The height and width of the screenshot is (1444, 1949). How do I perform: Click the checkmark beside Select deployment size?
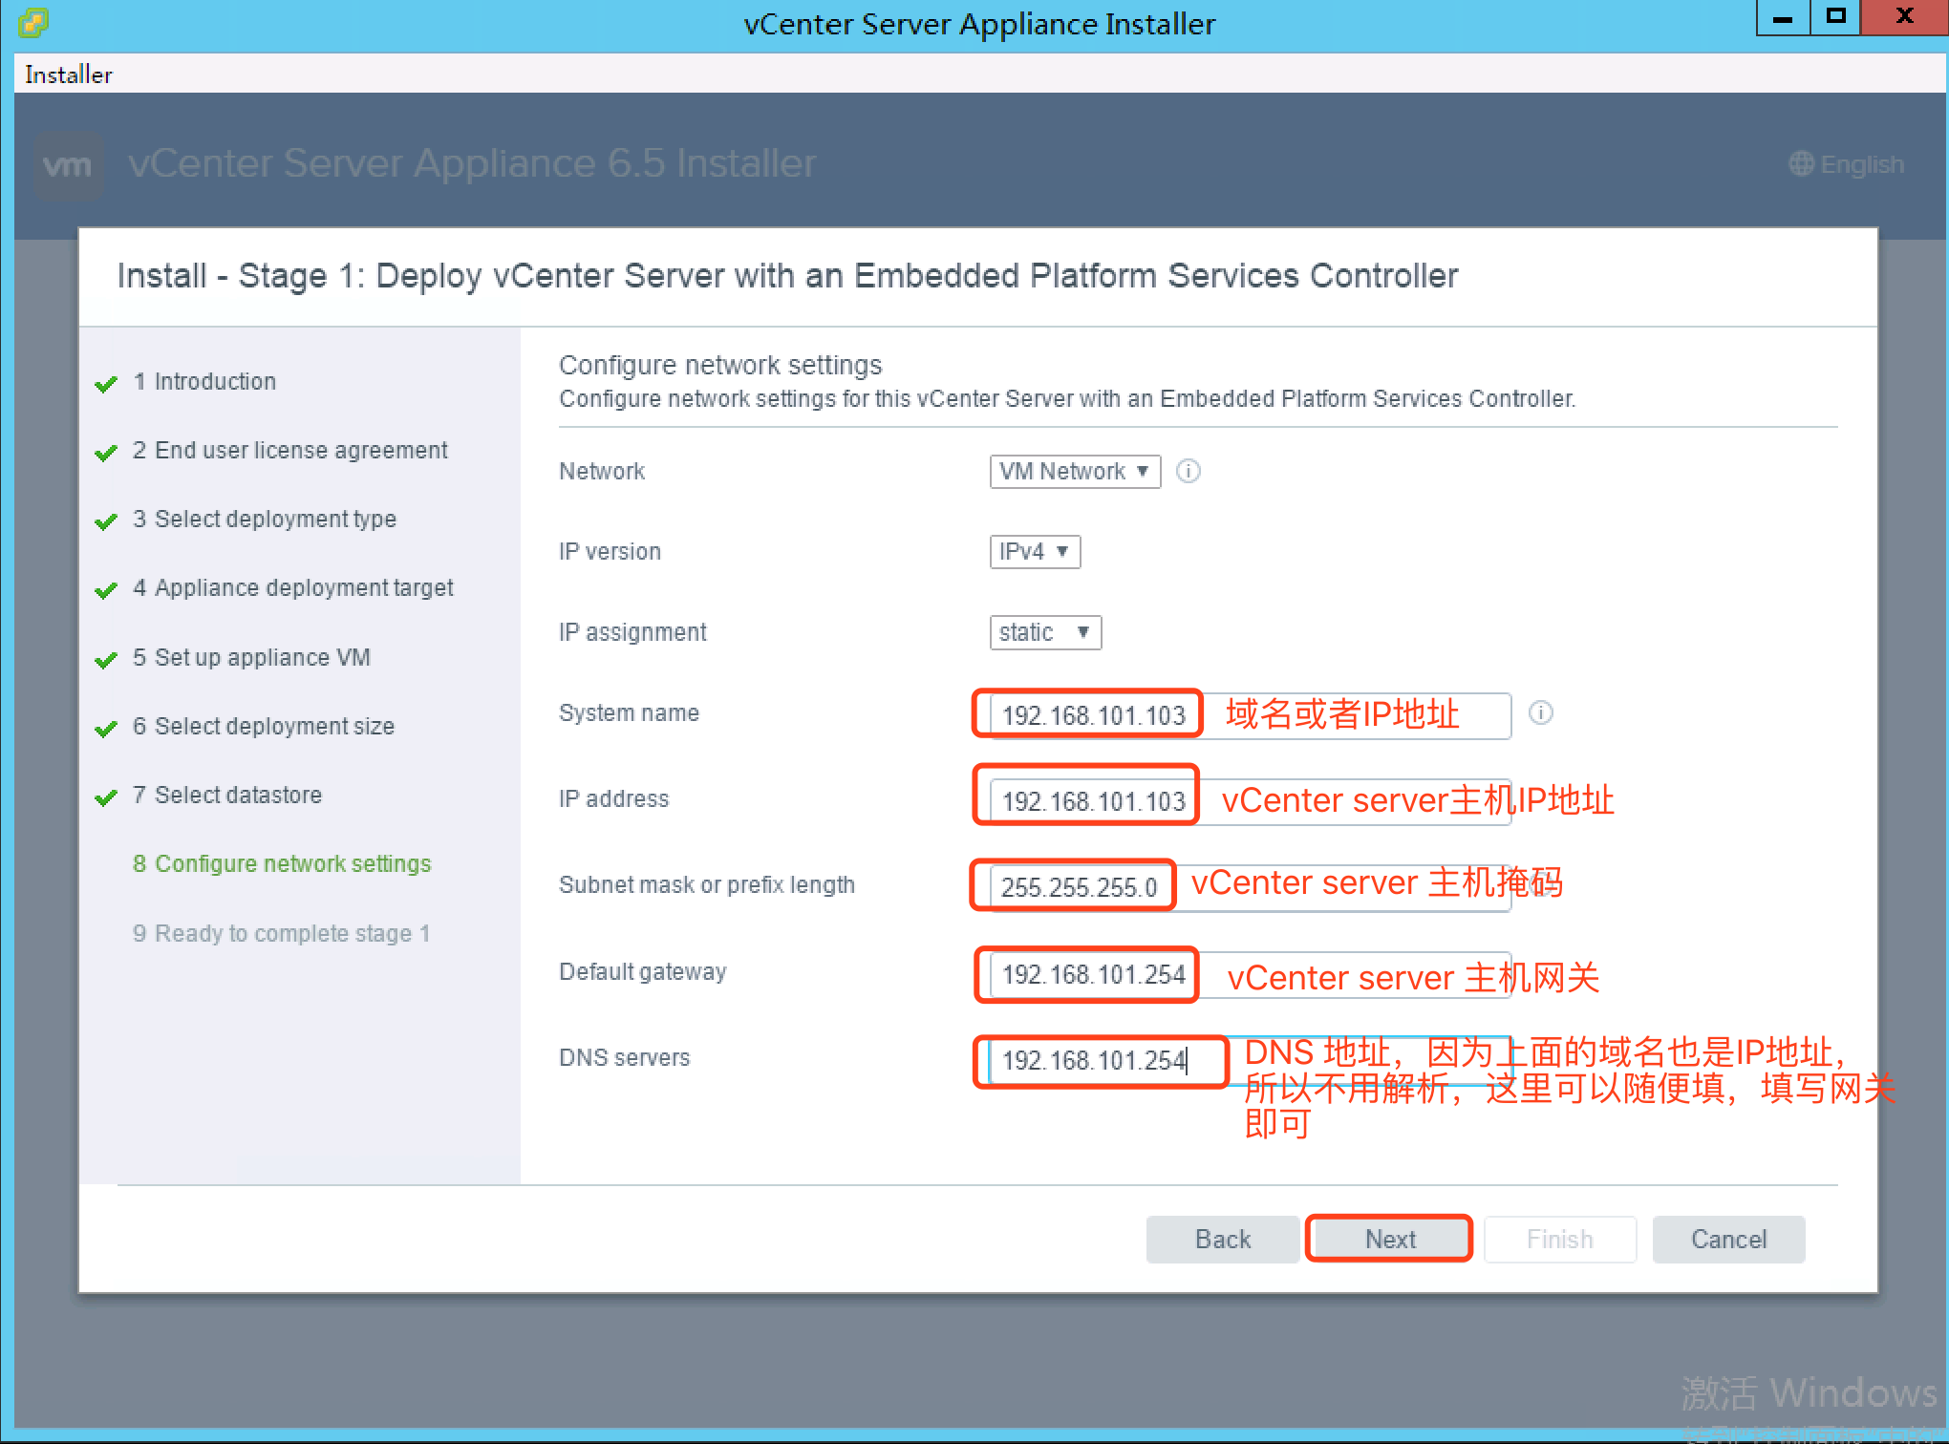tap(106, 729)
